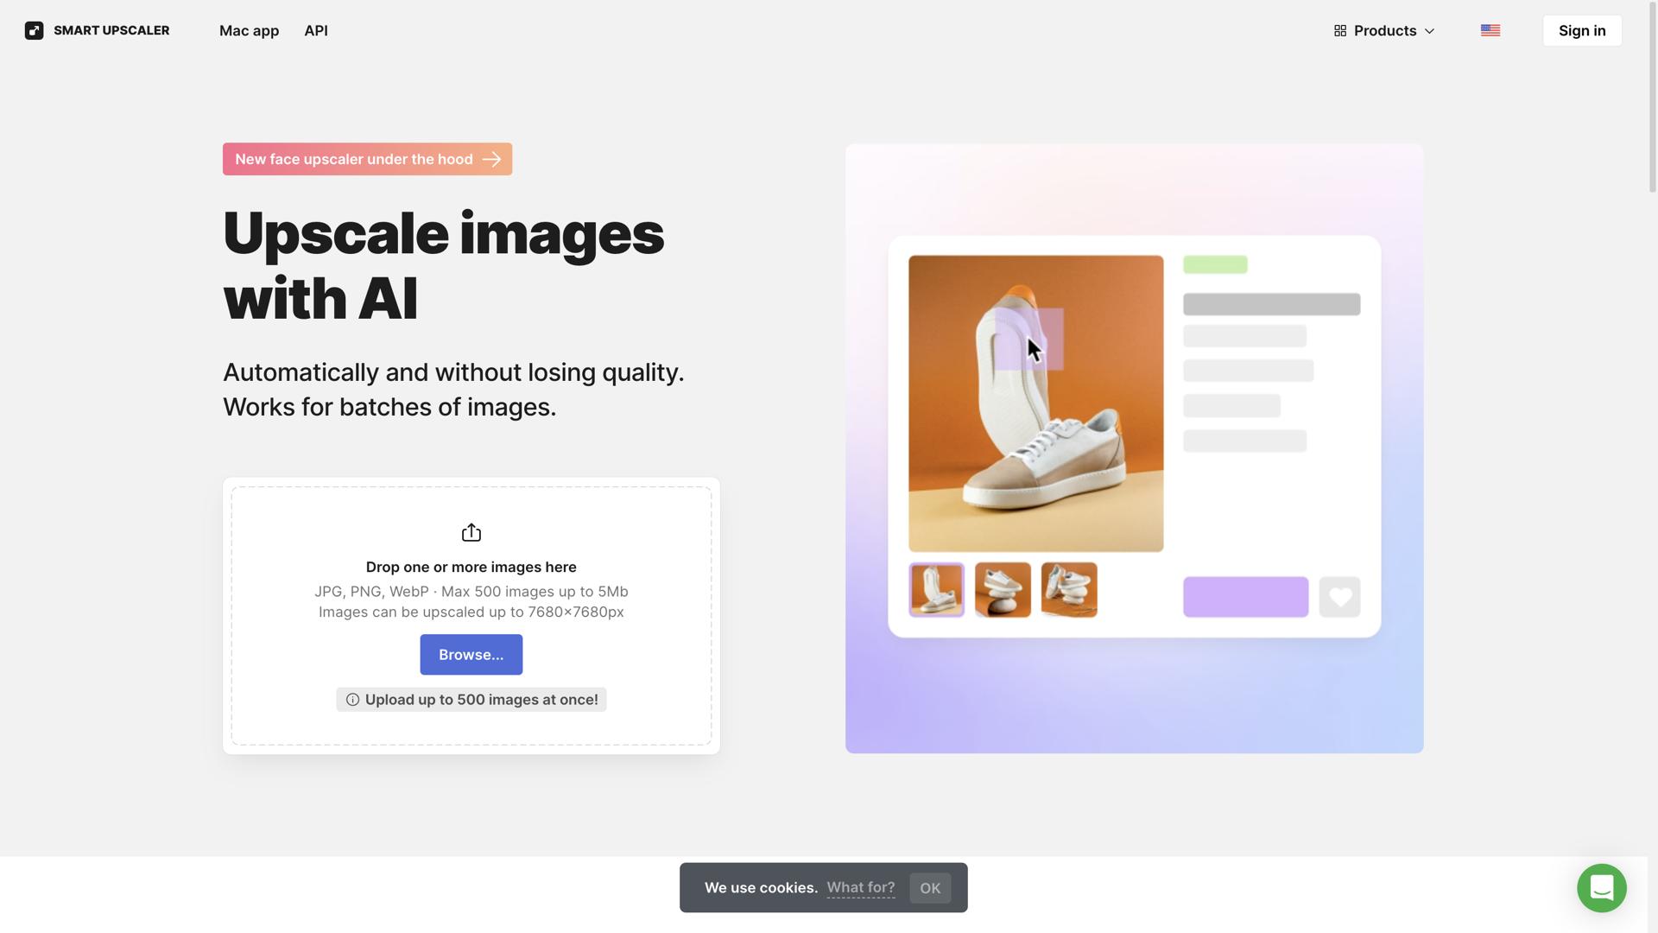Accept cookies with the OK button
Image resolution: width=1658 pixels, height=933 pixels.
click(x=930, y=888)
